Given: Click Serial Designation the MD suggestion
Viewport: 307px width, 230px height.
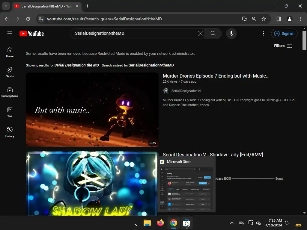Looking at the screenshot, I should coord(76,65).
